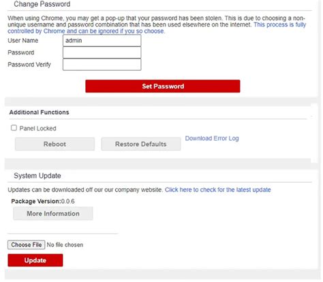Focus the Password input field
The height and width of the screenshot is (282, 323).
coord(102,52)
